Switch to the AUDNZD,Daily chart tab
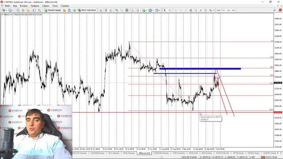 pos(97,153)
